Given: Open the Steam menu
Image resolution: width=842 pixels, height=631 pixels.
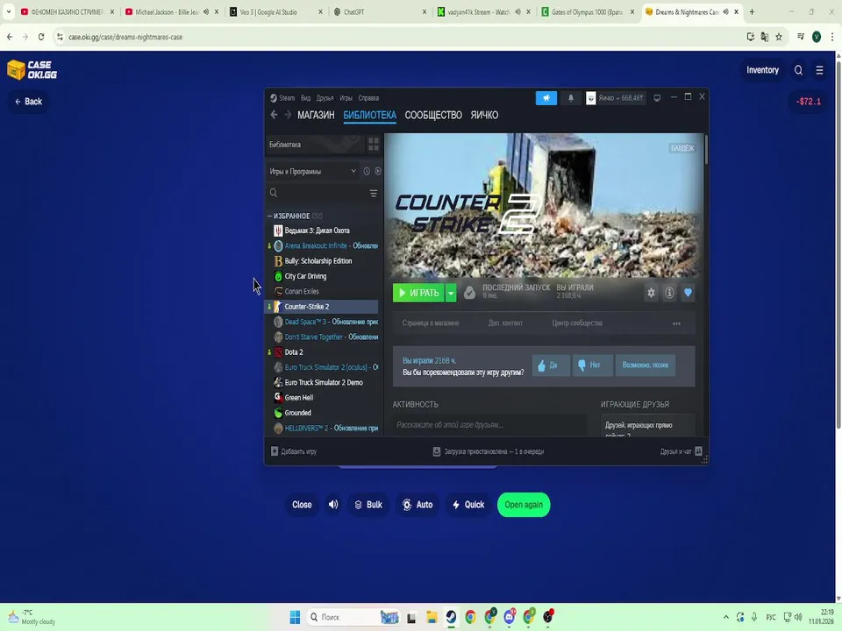Looking at the screenshot, I should pyautogui.click(x=283, y=98).
